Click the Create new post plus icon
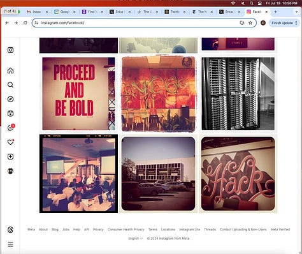This screenshot has width=302, height=254. (x=10, y=156)
